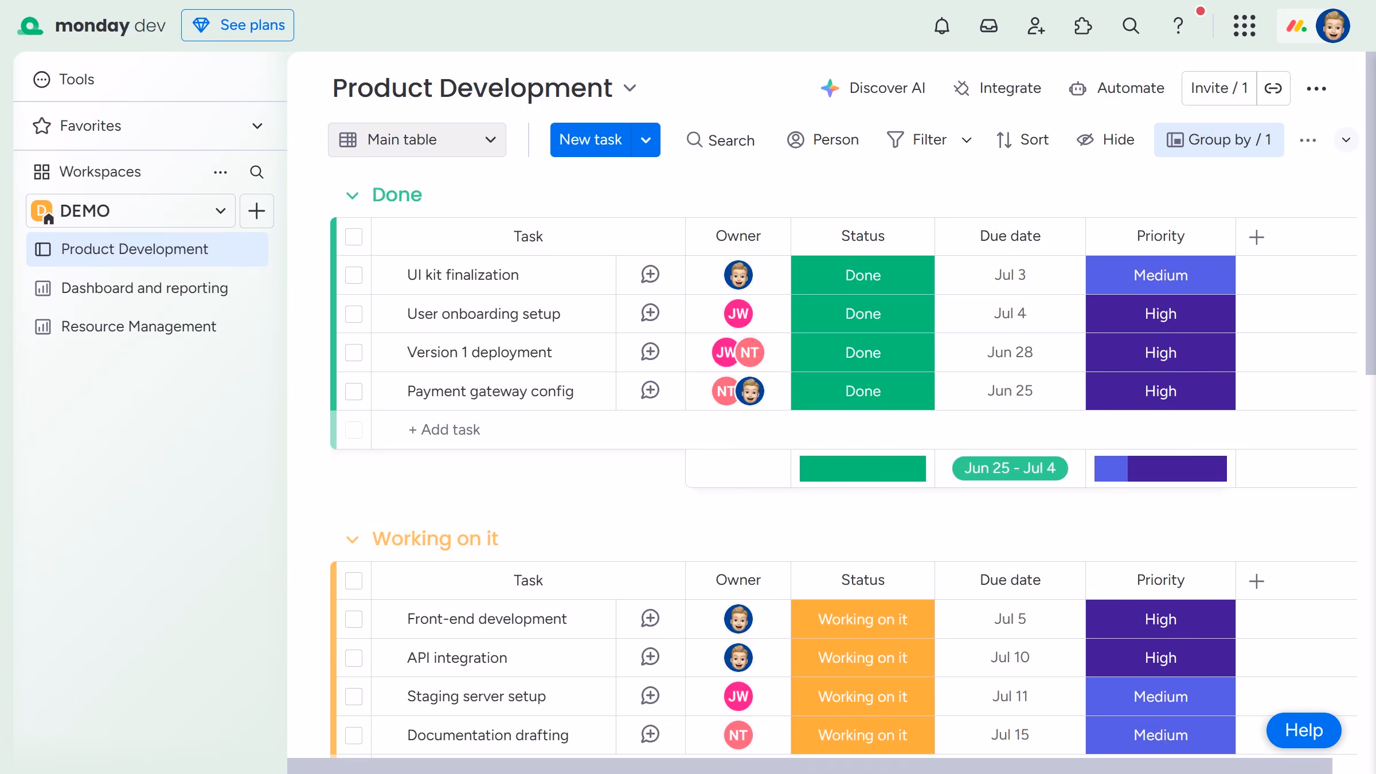Open conversation for Documentation drafting
The image size is (1376, 774).
650,734
